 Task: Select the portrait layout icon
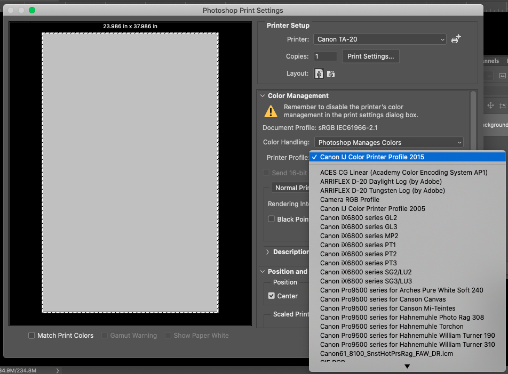319,74
